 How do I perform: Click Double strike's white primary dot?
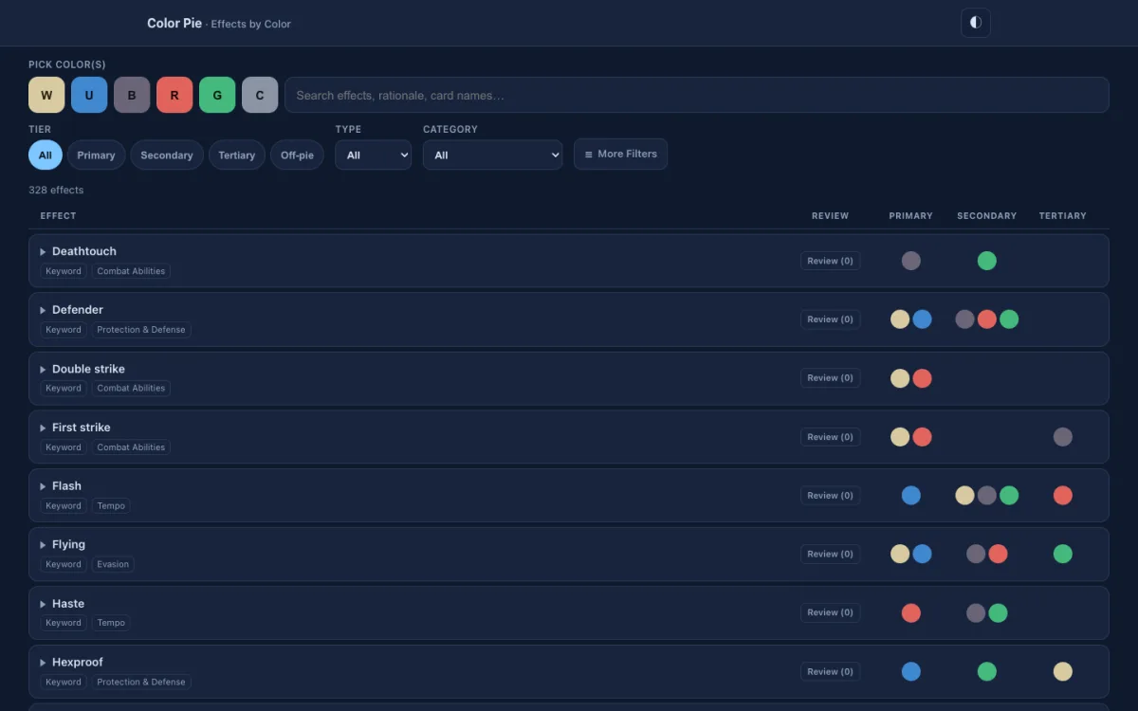pos(900,378)
